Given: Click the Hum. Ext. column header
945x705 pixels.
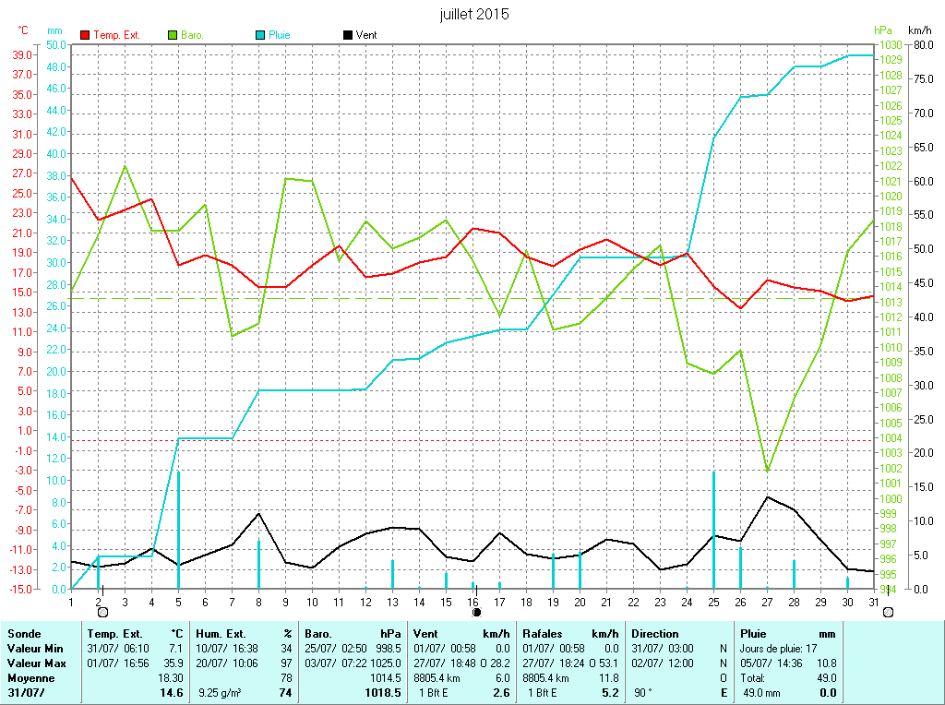Looking at the screenshot, I should pyautogui.click(x=221, y=634).
